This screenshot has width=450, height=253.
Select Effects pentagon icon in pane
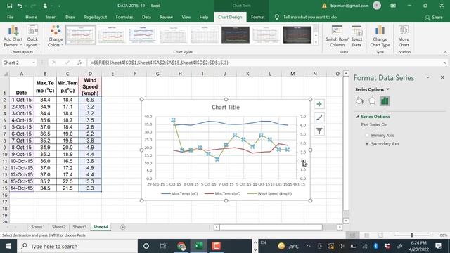[x=372, y=101]
